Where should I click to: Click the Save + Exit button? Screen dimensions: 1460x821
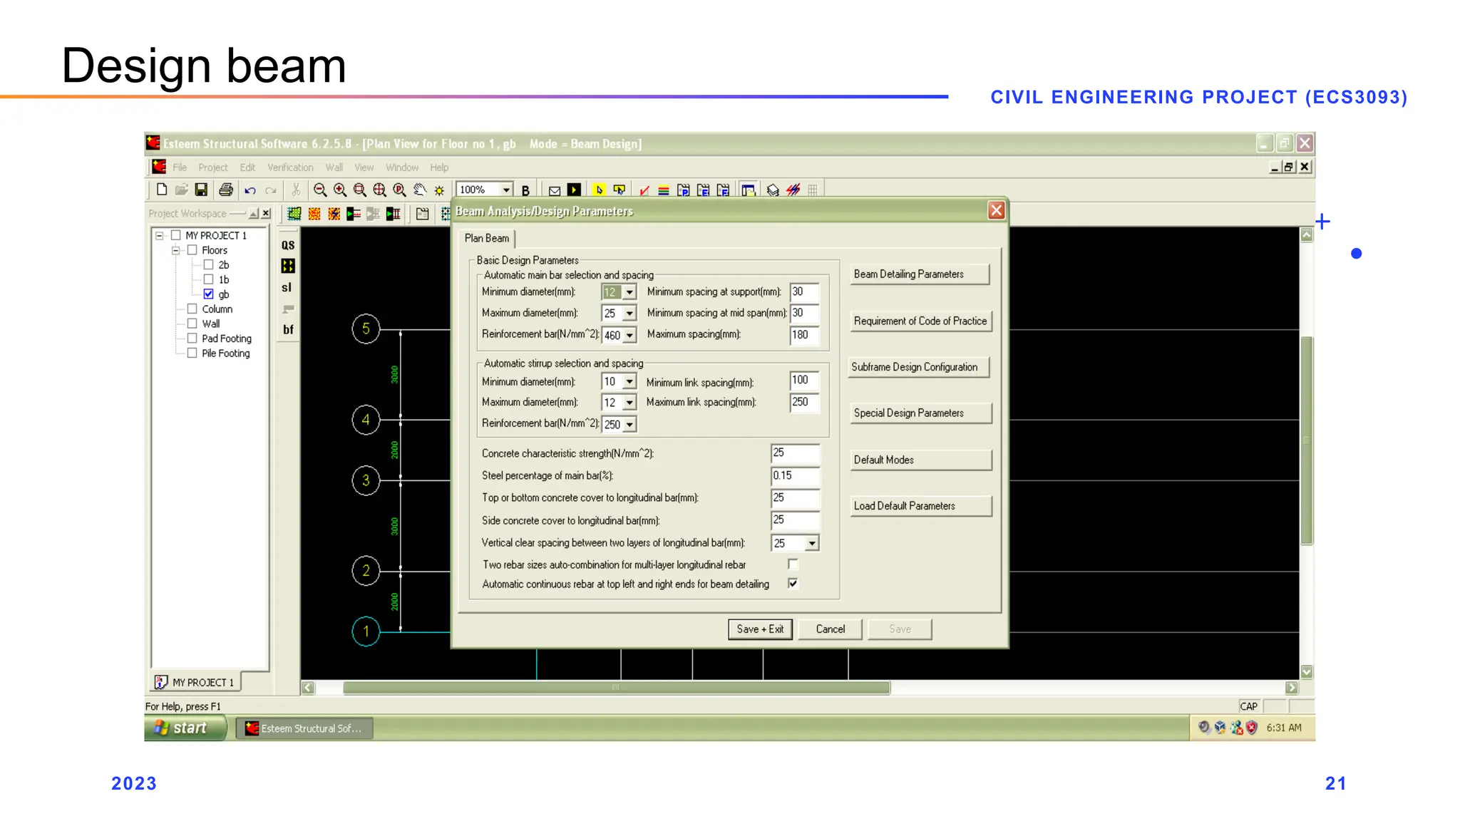pyautogui.click(x=760, y=629)
